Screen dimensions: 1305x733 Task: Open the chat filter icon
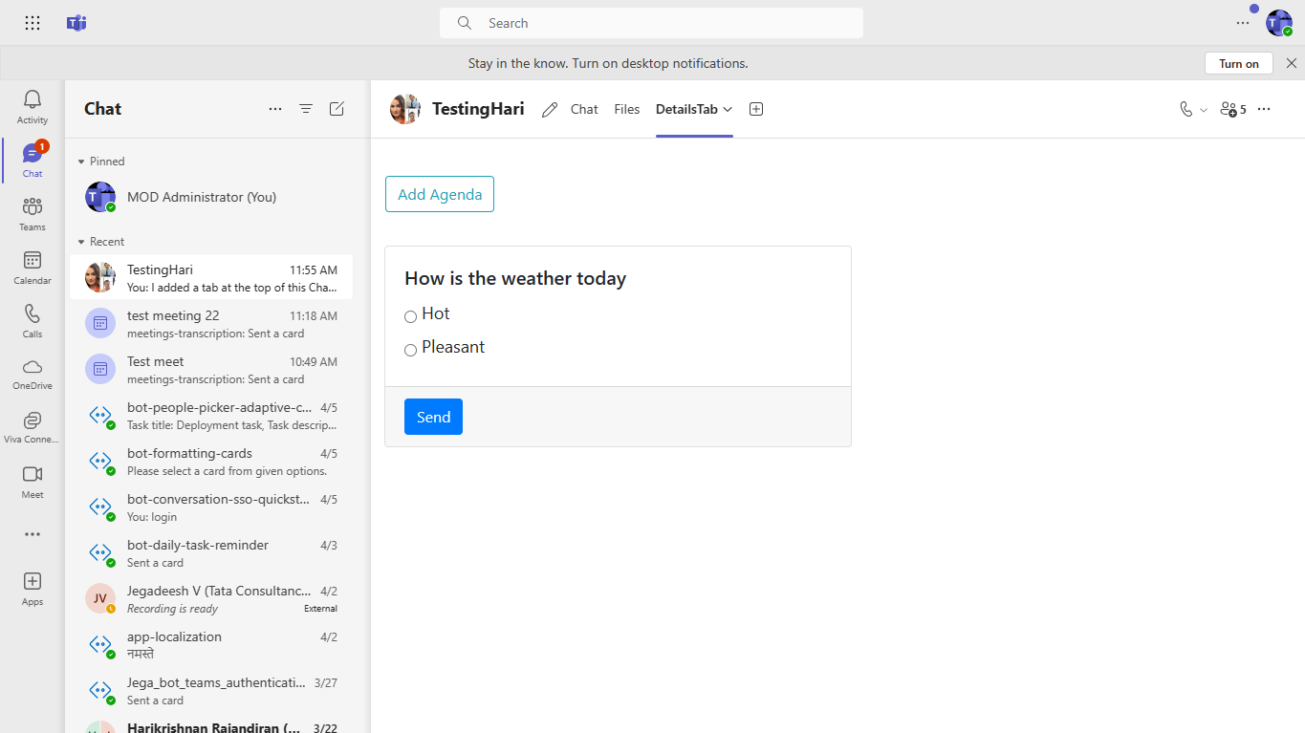coord(306,109)
